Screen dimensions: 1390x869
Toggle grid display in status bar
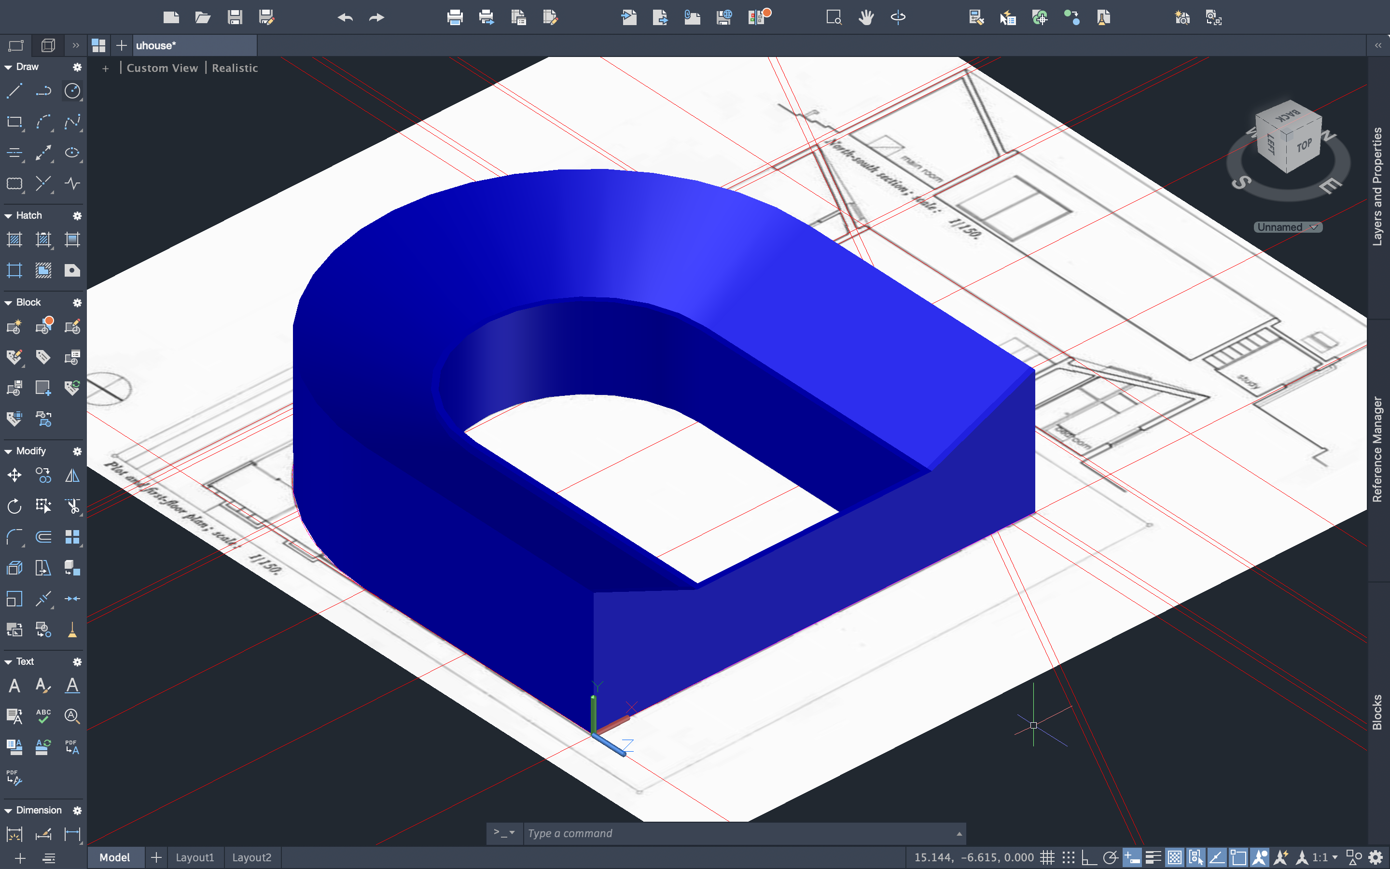click(x=1047, y=857)
